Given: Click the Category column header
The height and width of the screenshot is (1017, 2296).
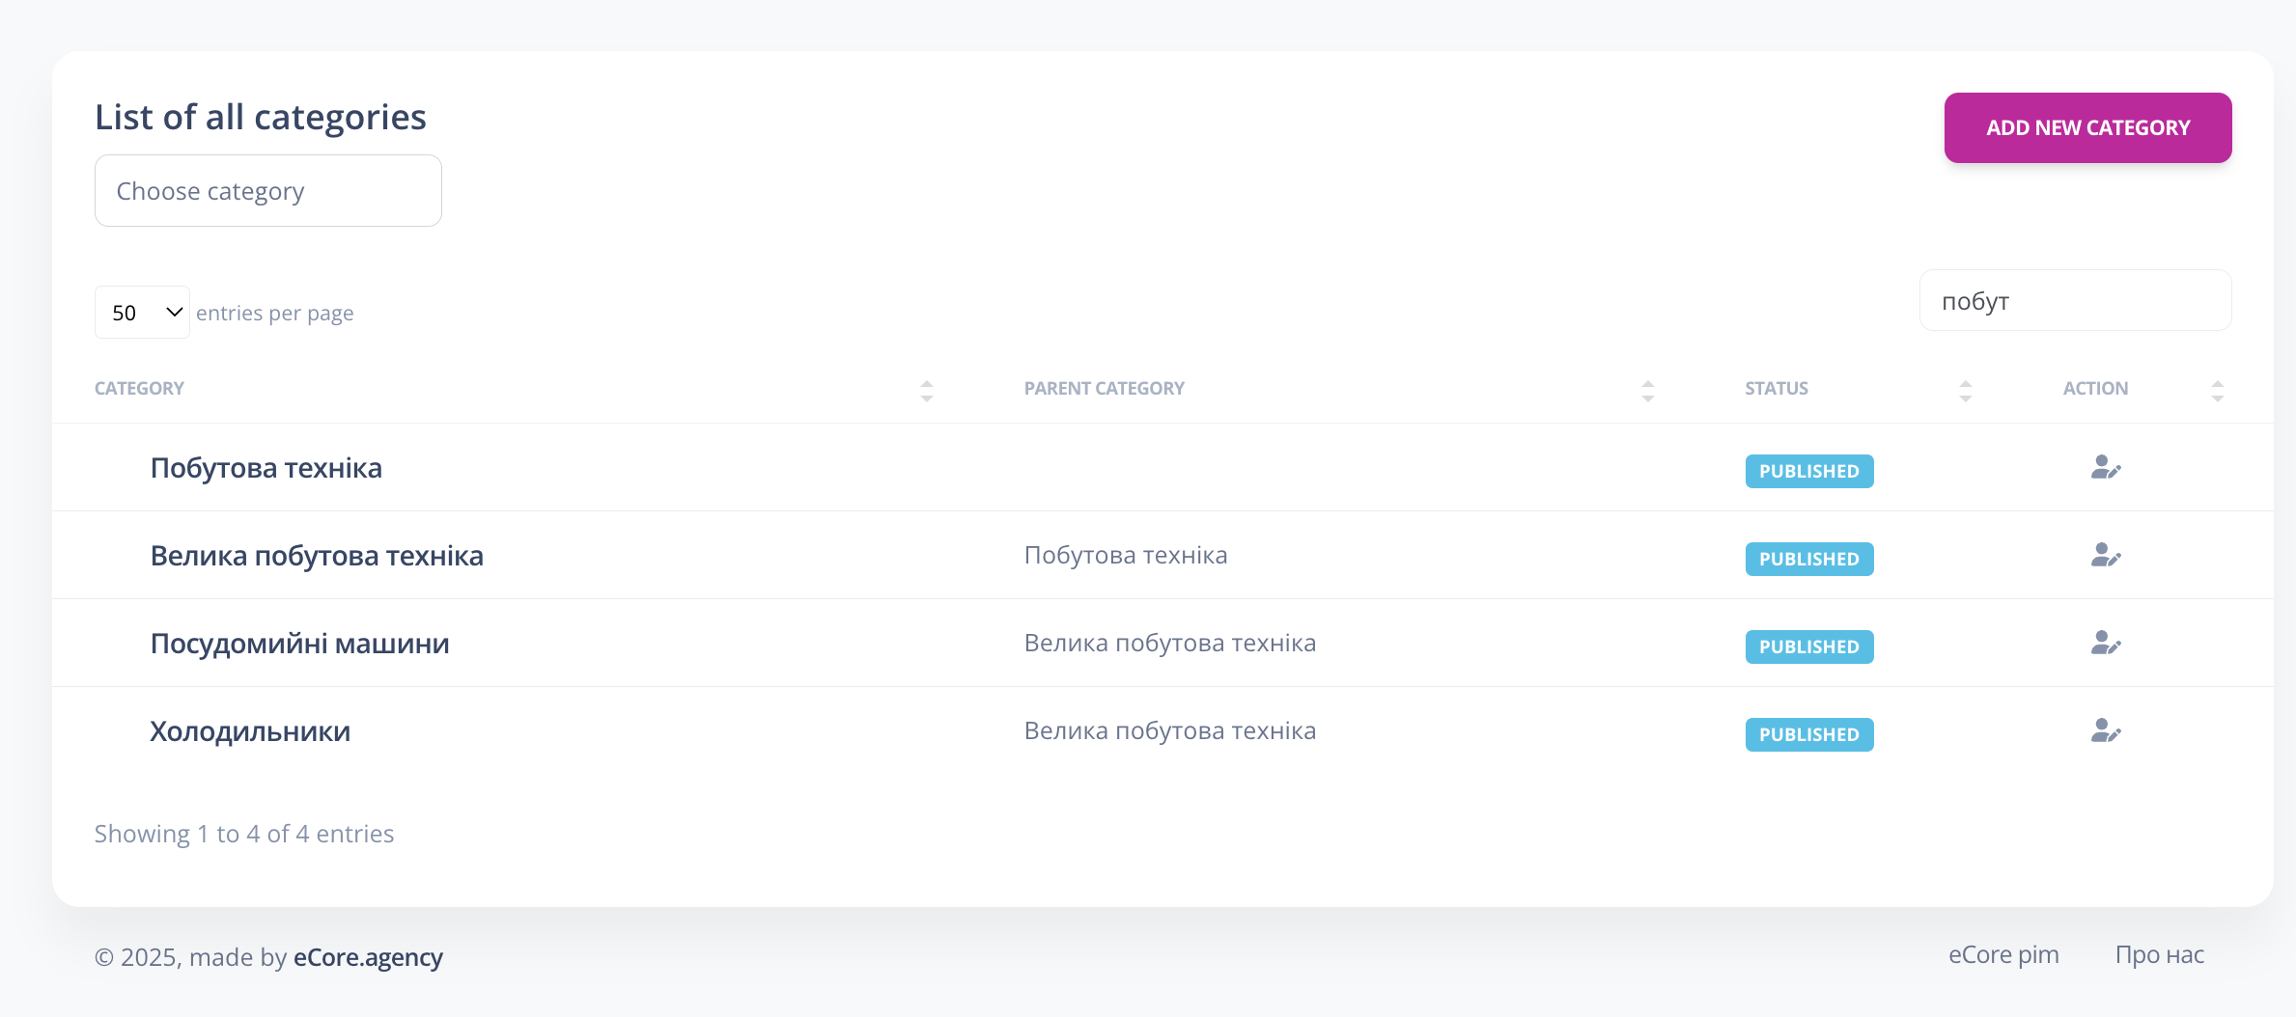Looking at the screenshot, I should (139, 388).
